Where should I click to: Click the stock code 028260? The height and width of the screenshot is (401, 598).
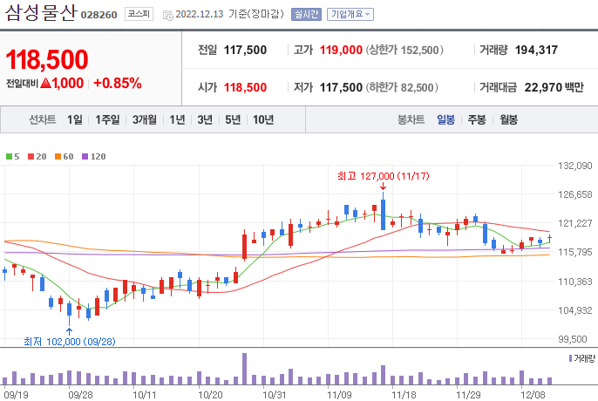99,15
